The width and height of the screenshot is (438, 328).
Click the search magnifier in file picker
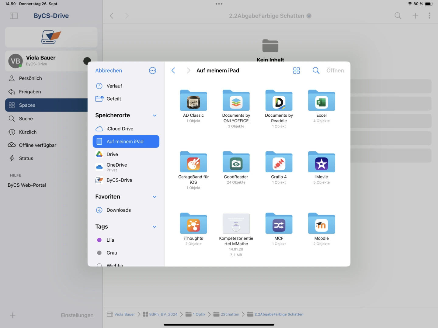coord(316,71)
